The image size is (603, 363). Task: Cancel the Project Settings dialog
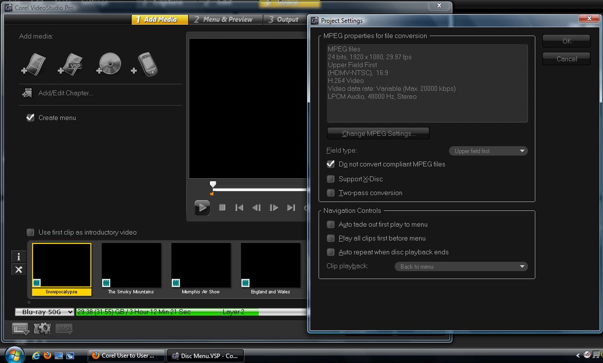pyautogui.click(x=566, y=59)
